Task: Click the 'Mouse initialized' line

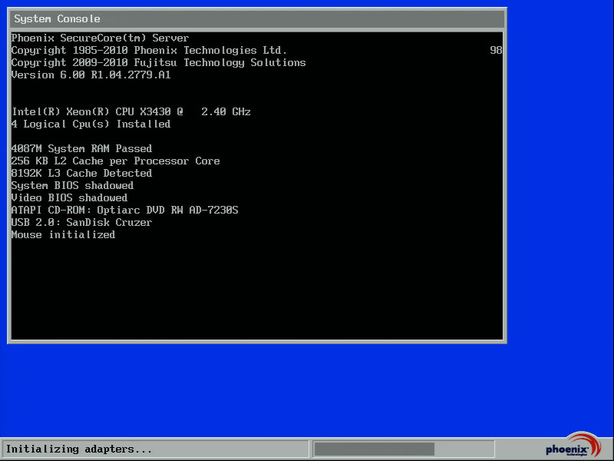Action: click(63, 235)
